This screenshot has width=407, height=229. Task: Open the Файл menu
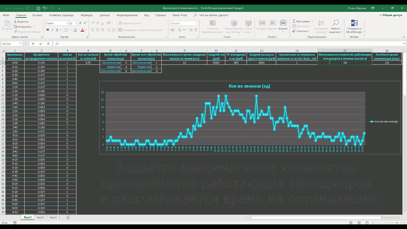click(x=6, y=15)
